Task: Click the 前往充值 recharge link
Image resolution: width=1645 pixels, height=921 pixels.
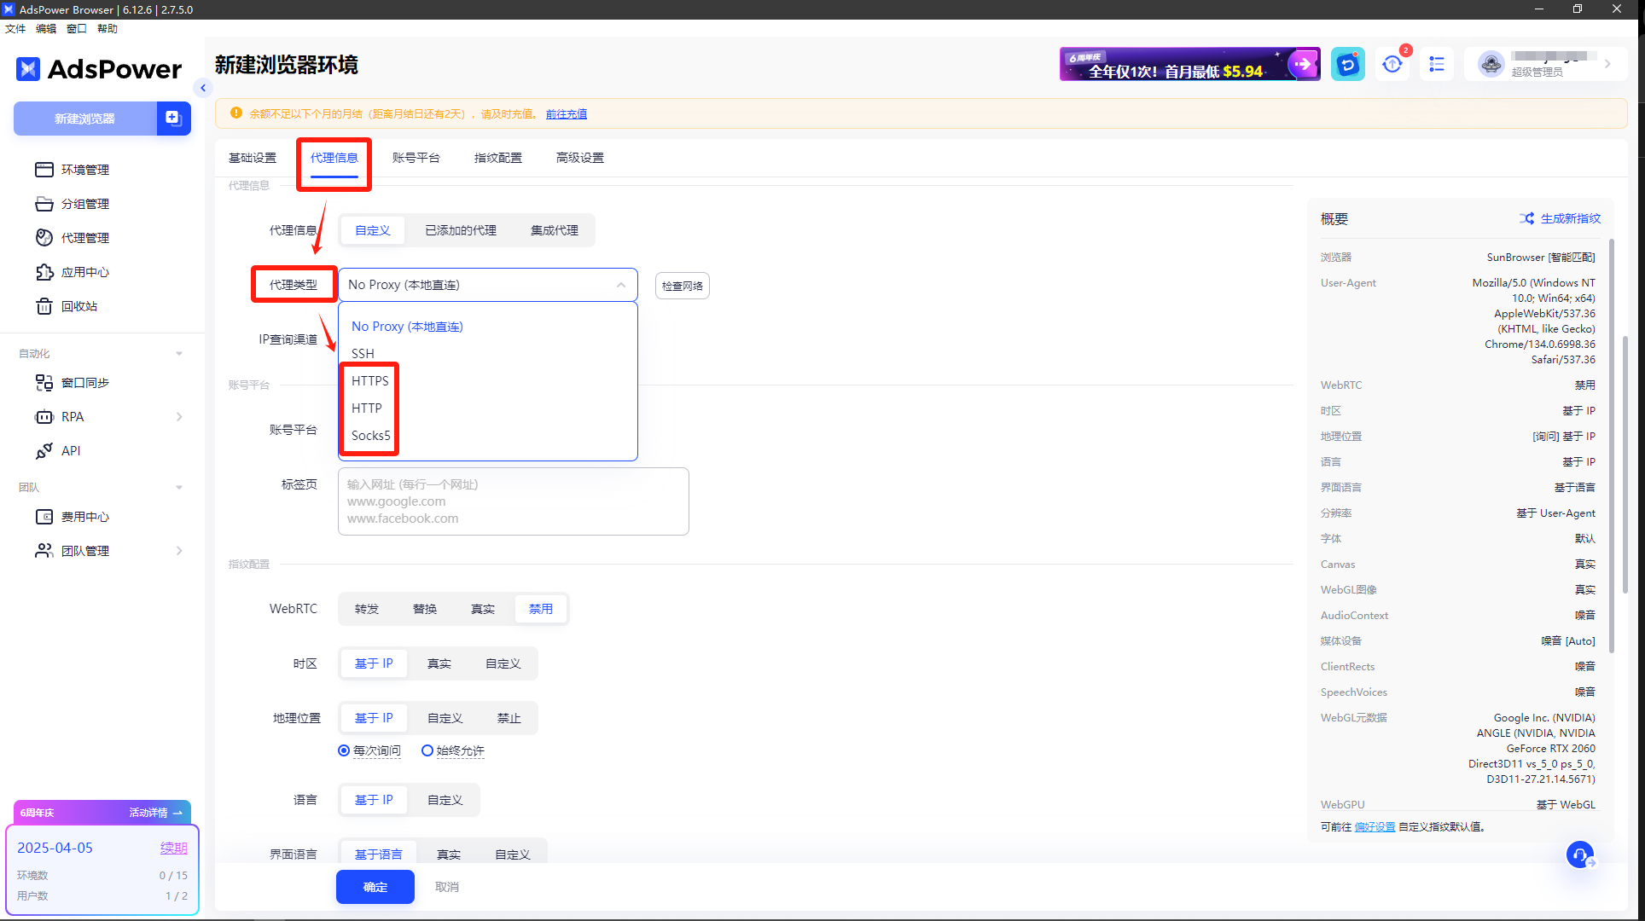Action: (567, 113)
